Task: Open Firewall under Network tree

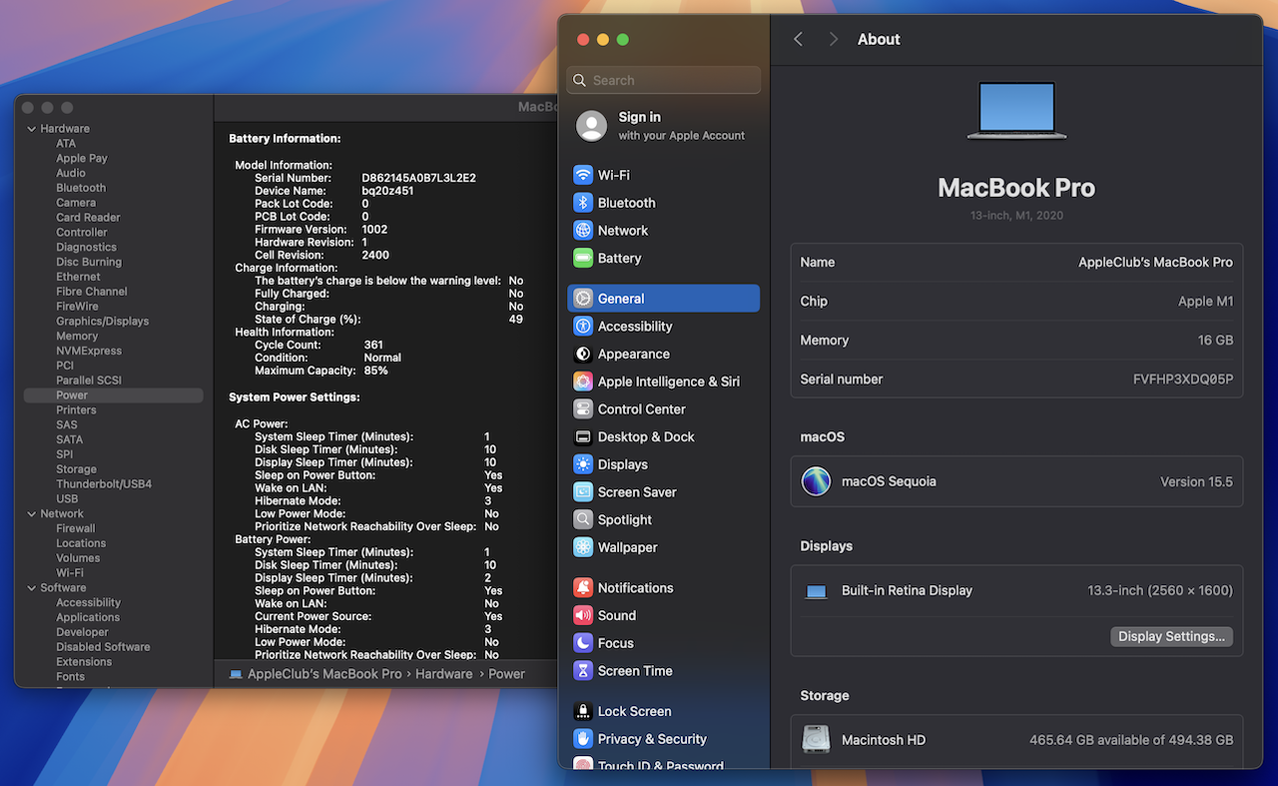Action: pos(76,528)
